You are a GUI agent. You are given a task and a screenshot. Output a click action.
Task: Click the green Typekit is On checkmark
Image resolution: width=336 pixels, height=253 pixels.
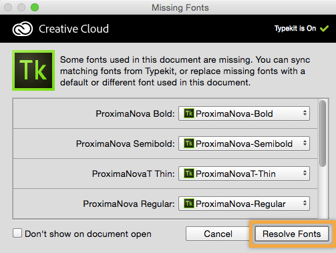tap(324, 29)
